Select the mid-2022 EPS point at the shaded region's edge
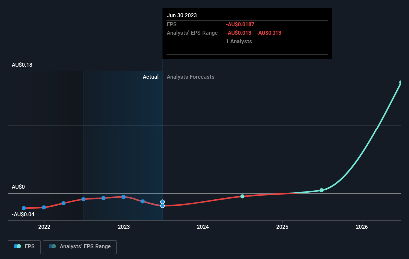The width and height of the screenshot is (409, 259). pyautogui.click(x=83, y=199)
